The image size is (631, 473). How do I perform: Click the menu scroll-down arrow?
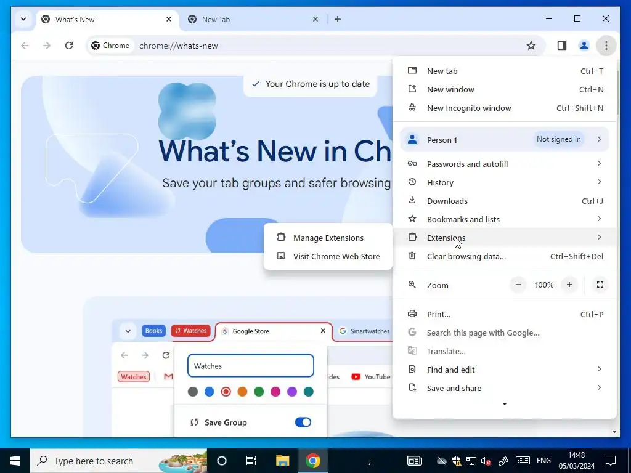(x=505, y=404)
